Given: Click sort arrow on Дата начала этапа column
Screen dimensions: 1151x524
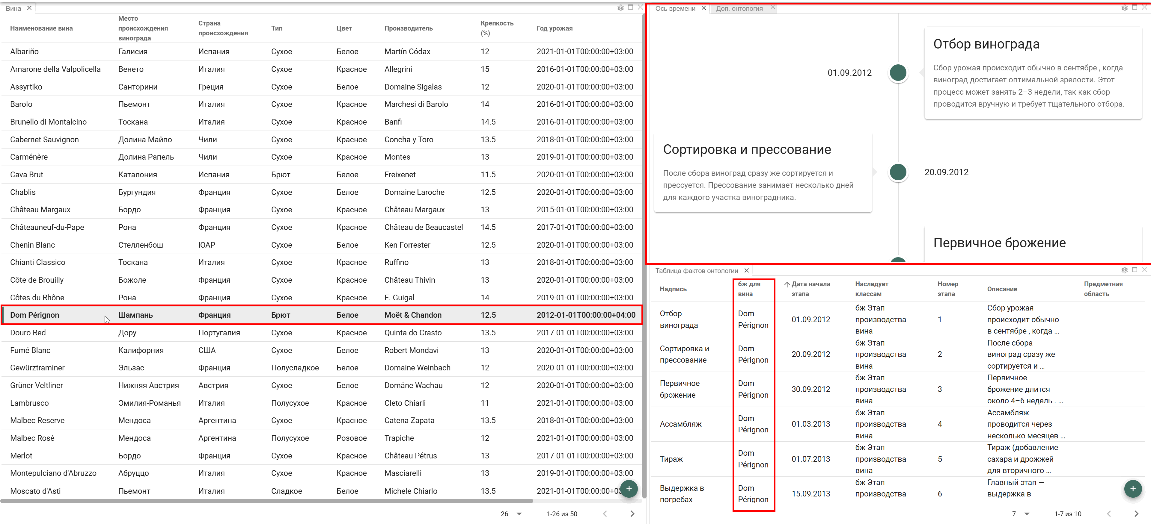Looking at the screenshot, I should (787, 284).
